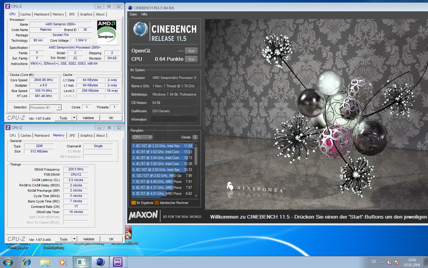Click the DRAM Frequency value 220.5 MHz
Screen dimensions: 428x268
[x=76, y=169]
